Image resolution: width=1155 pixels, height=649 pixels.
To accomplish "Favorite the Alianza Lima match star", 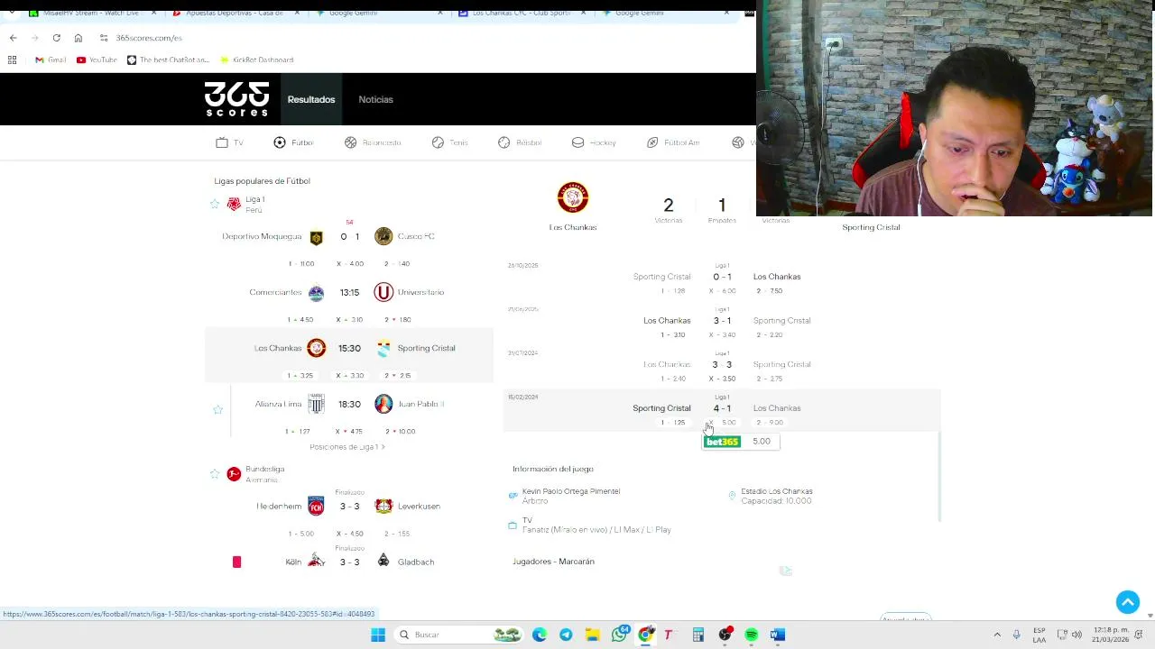I will 217,410.
